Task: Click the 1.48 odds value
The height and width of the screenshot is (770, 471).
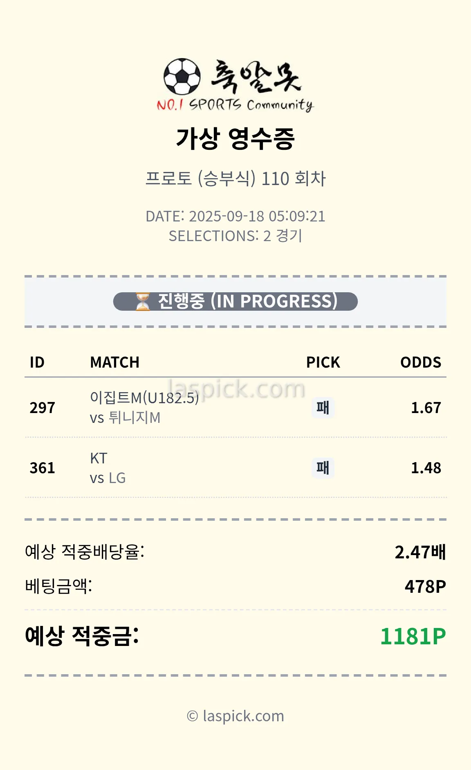Action: (426, 468)
